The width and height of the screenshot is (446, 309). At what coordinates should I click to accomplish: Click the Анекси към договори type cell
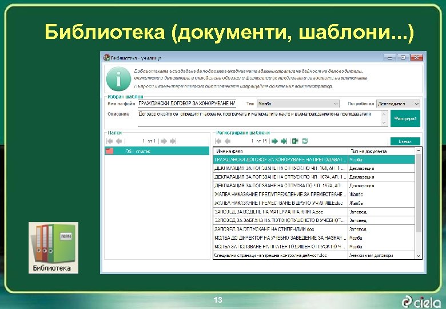[x=381, y=255]
